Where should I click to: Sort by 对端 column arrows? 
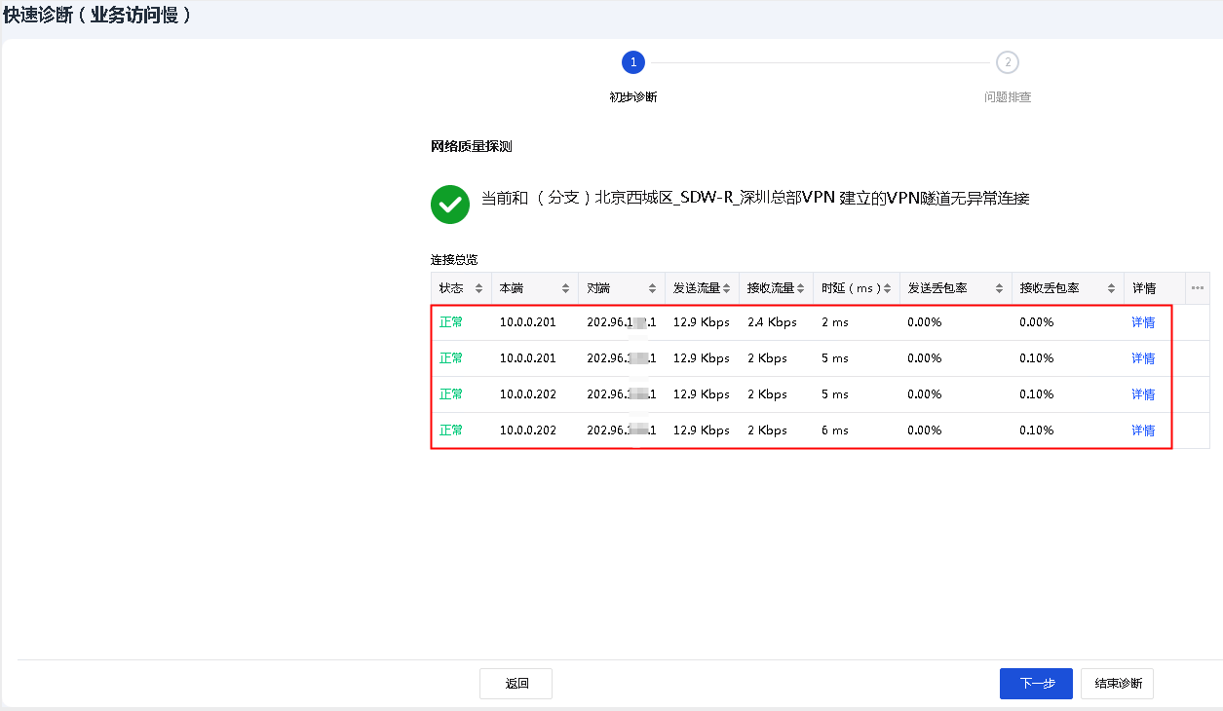(x=652, y=289)
